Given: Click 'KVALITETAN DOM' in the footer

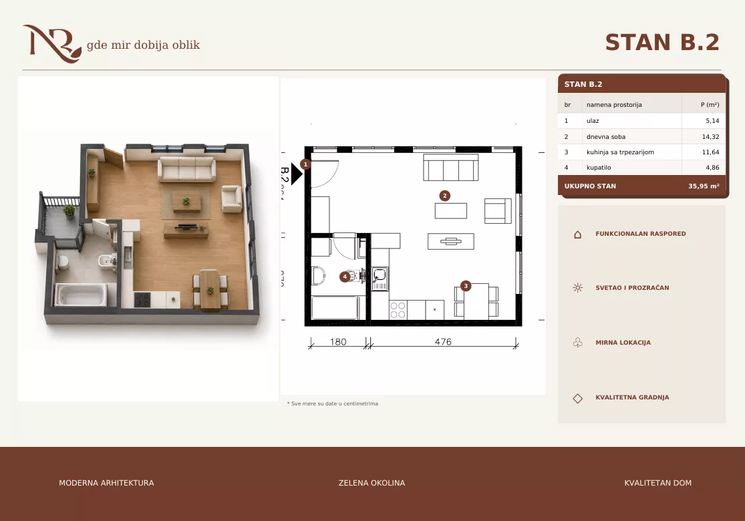Looking at the screenshot, I should point(657,483).
